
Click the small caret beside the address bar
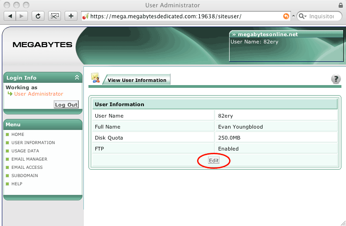point(293,16)
